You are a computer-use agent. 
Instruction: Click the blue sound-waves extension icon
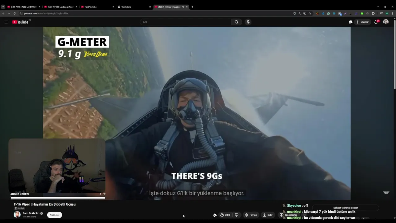tap(323, 14)
